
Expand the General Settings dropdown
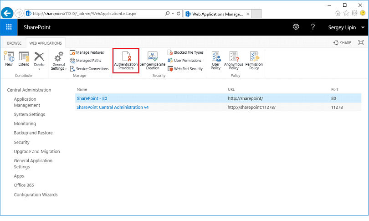(59, 67)
